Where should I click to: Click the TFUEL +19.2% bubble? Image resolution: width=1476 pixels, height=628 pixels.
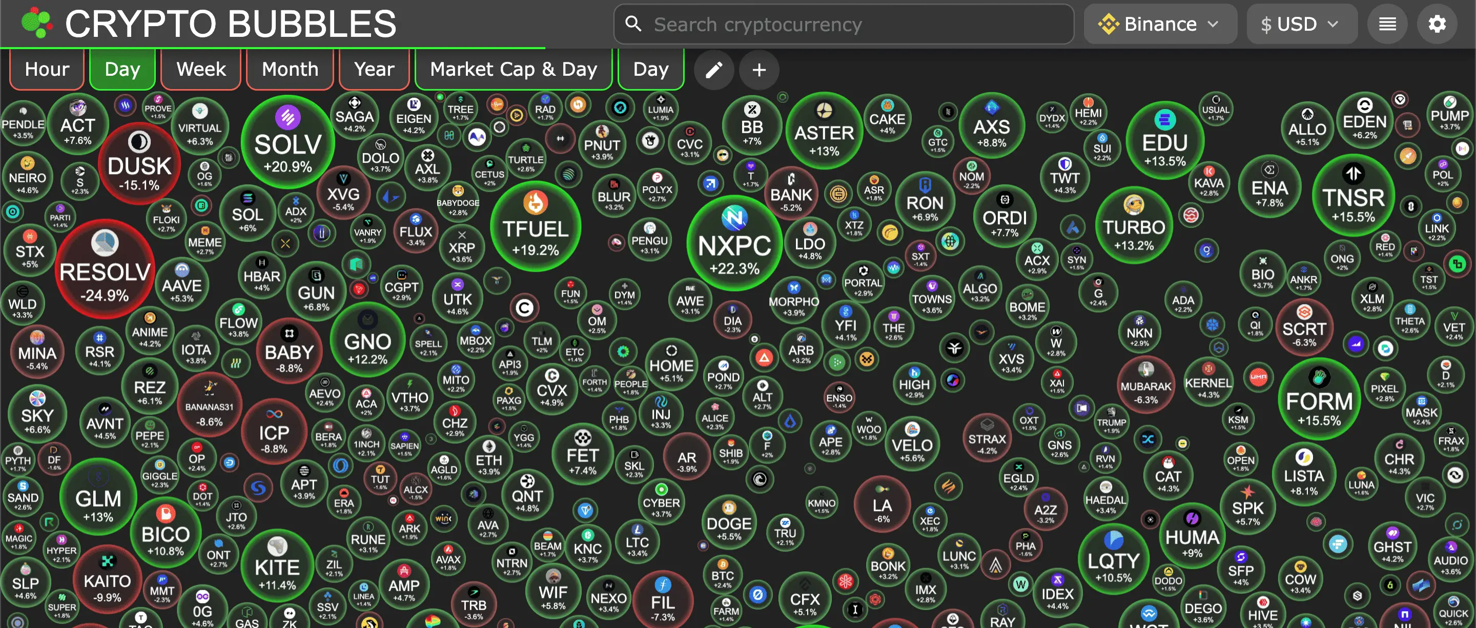(535, 227)
